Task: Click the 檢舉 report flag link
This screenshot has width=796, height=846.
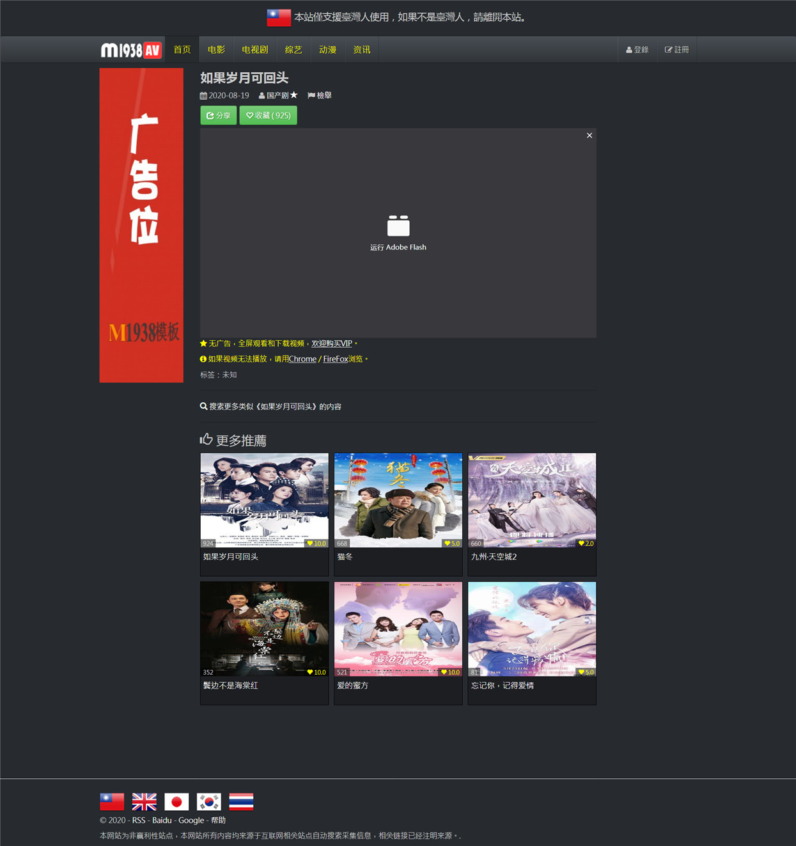Action: 320,95
